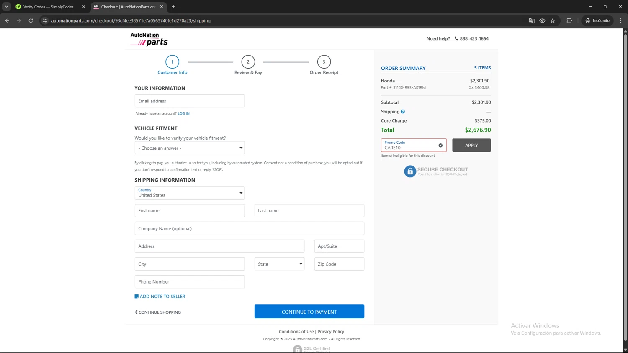Click the Company Name (optional) field
Image resolution: width=628 pixels, height=353 pixels.
[250, 228]
